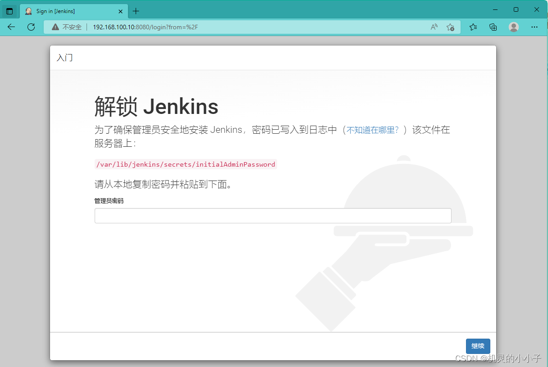
Task: Click the browser back arrow
Action: [11, 27]
